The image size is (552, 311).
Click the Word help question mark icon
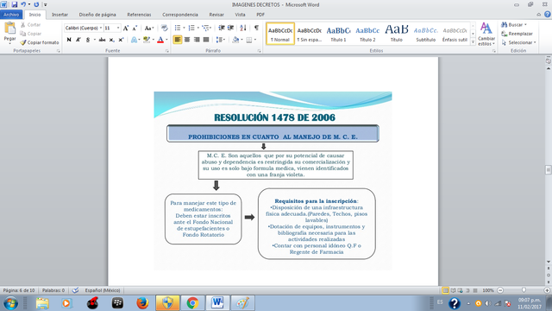click(x=548, y=15)
